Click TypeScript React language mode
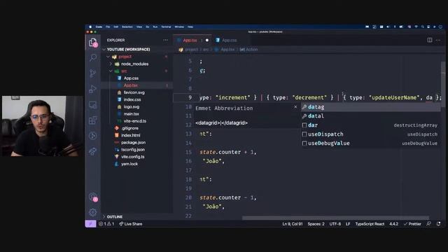Screen dimensions: 448x252 click(x=370, y=224)
